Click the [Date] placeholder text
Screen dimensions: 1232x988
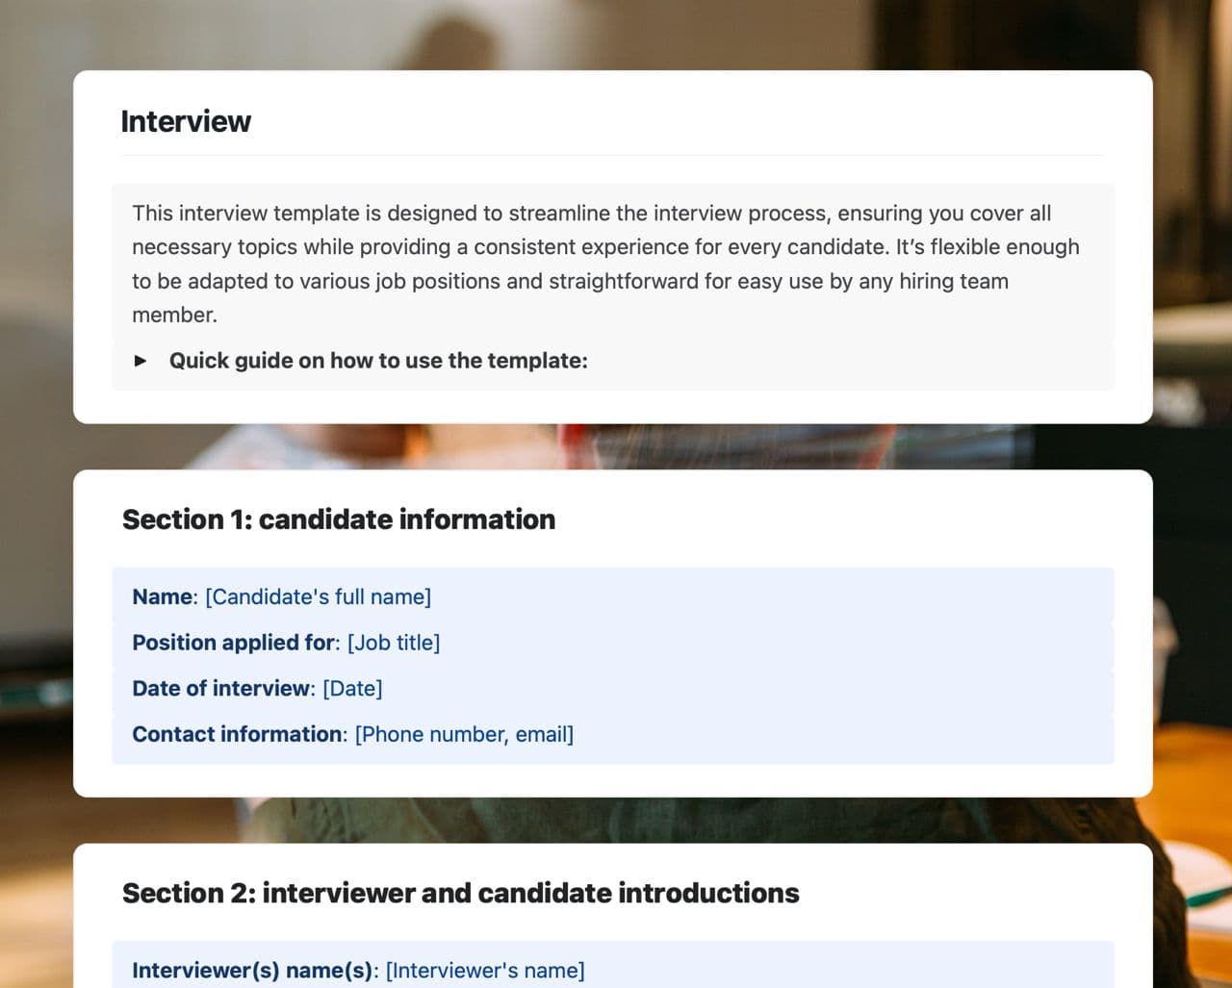(352, 689)
